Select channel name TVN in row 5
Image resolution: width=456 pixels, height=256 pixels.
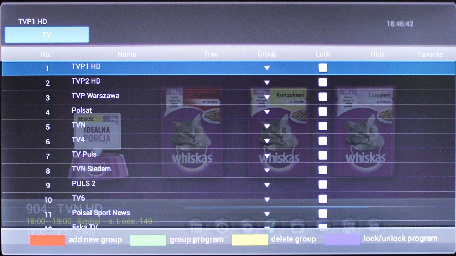pos(79,125)
